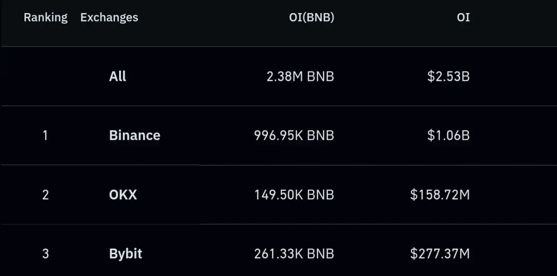The width and height of the screenshot is (557, 276).
Task: Open the Binance exchange entry
Action: pyautogui.click(x=134, y=135)
